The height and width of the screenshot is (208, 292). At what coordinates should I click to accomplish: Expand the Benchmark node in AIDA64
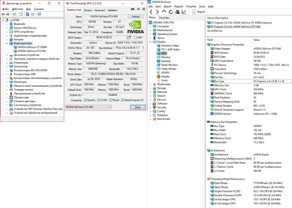(x=150, y=119)
